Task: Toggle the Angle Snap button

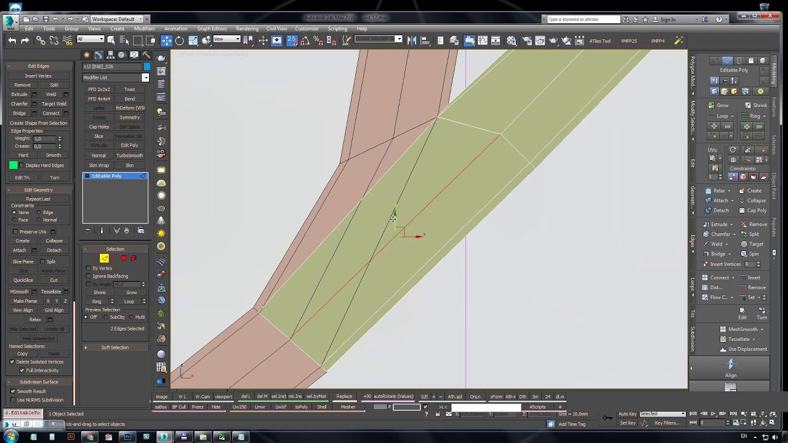Action: 305,41
